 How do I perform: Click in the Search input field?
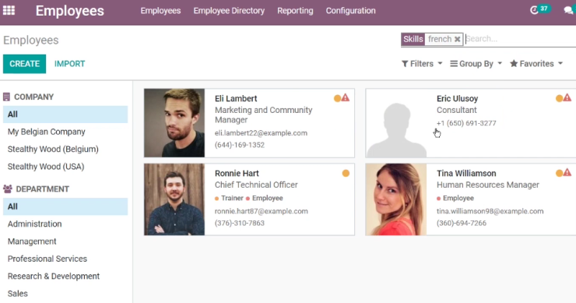tap(520, 39)
